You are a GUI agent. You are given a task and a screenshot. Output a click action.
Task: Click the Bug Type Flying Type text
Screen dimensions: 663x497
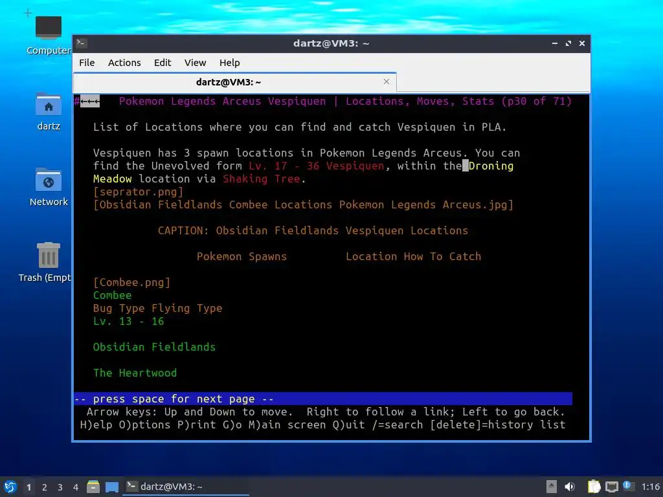tap(158, 308)
